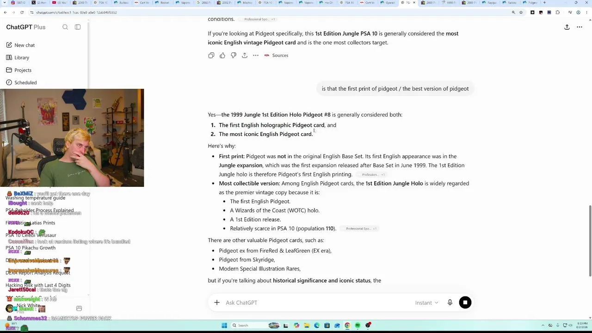The height and width of the screenshot is (333, 592).
Task: Click the share icon at top right
Action: pos(567,27)
